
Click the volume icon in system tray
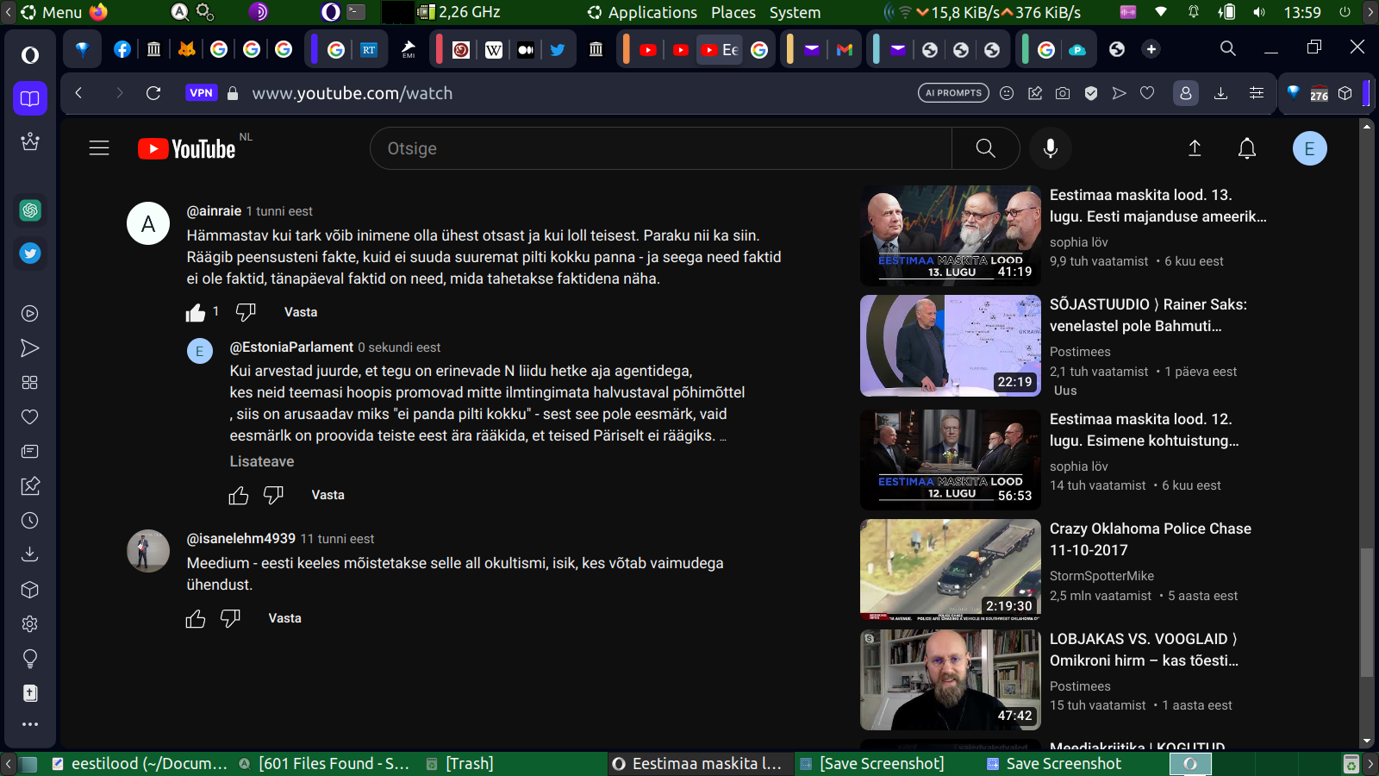tap(1260, 12)
